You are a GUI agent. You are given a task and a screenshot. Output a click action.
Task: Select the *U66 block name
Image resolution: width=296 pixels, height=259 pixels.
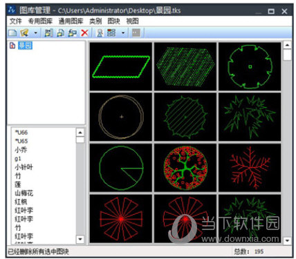click(21, 133)
